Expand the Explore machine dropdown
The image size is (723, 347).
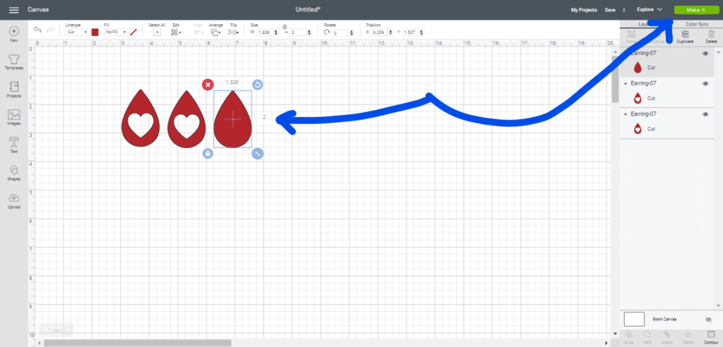coord(650,10)
